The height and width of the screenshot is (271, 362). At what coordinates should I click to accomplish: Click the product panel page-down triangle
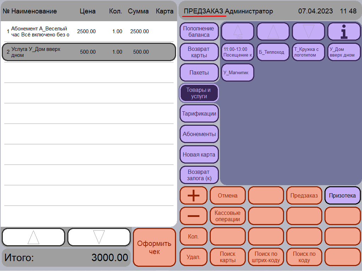tap(309, 31)
